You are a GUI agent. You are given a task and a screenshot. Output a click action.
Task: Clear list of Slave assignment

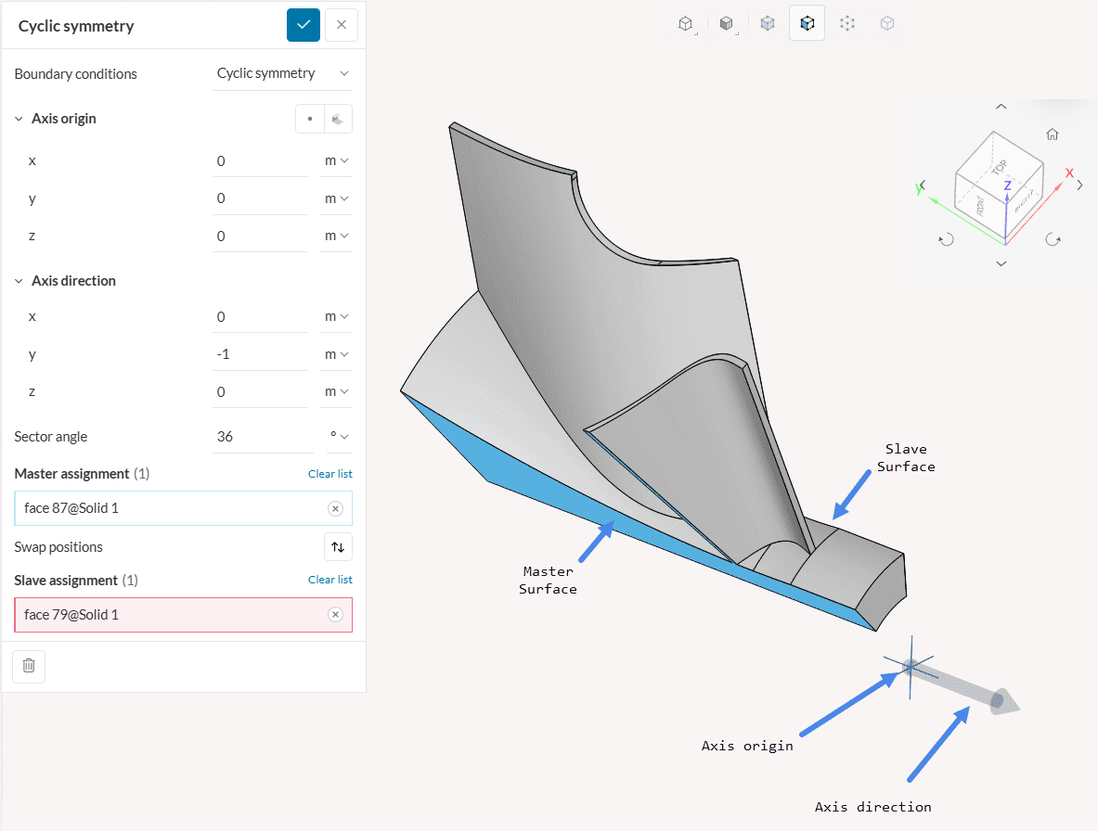(x=329, y=580)
